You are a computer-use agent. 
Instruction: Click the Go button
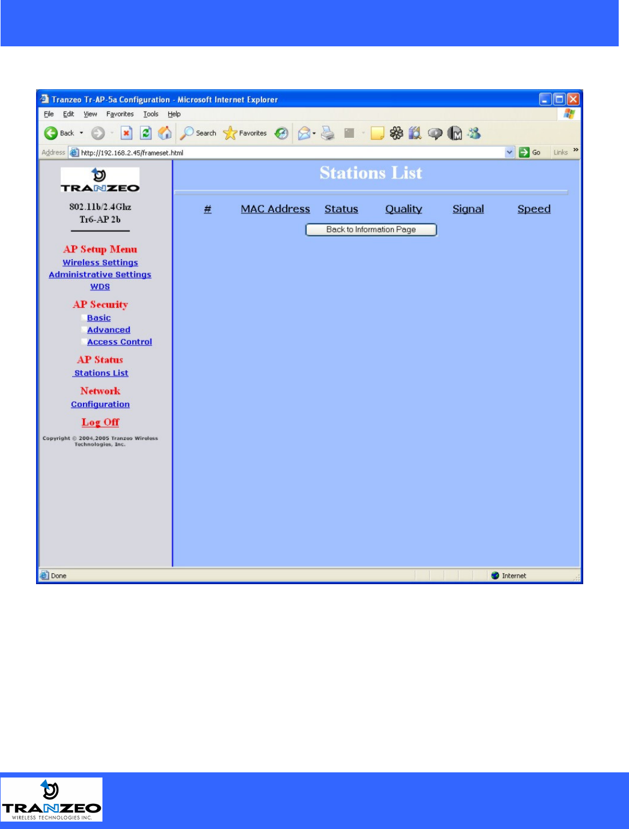pos(530,153)
